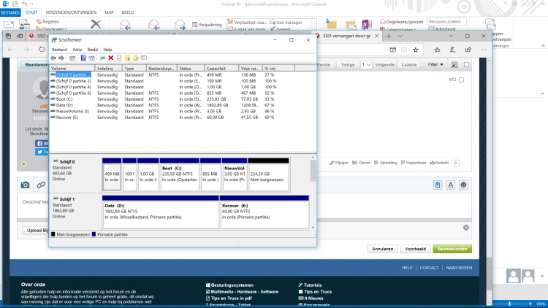Tick the checkbox next to post #12
Viewport: 548px width, 308px height.
(x=461, y=80)
